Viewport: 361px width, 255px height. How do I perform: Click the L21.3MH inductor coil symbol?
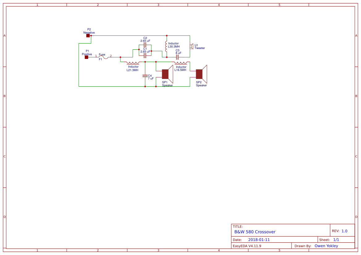pos(133,63)
